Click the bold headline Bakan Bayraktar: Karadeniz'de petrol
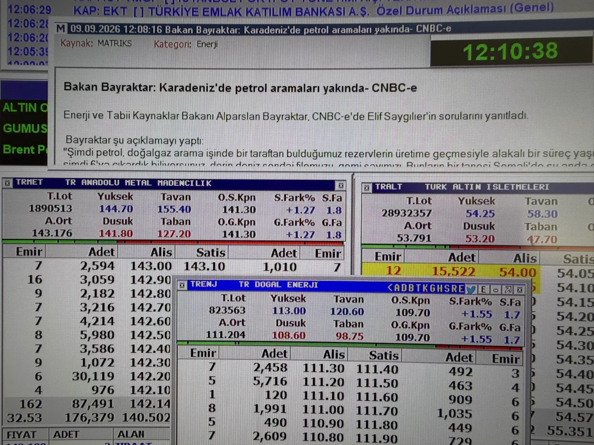This screenshot has width=594, height=445. tap(240, 88)
